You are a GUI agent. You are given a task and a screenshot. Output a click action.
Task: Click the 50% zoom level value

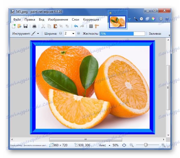pyautogui.click(x=115, y=145)
